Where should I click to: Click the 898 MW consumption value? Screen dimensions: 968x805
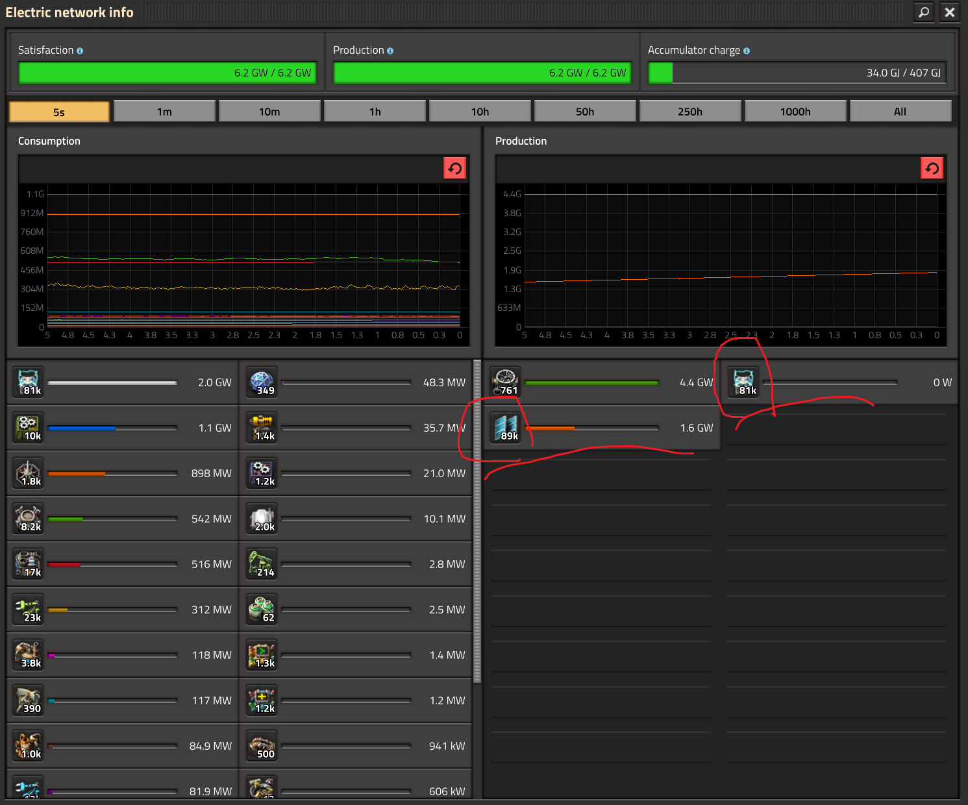coord(212,473)
